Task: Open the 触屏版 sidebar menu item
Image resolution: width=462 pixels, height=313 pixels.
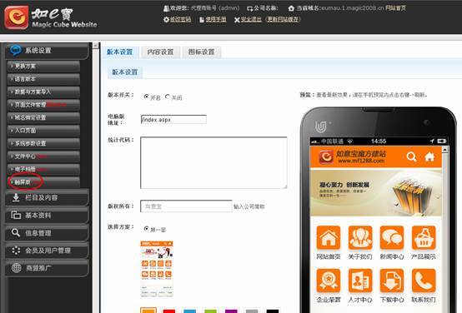Action: click(x=43, y=182)
